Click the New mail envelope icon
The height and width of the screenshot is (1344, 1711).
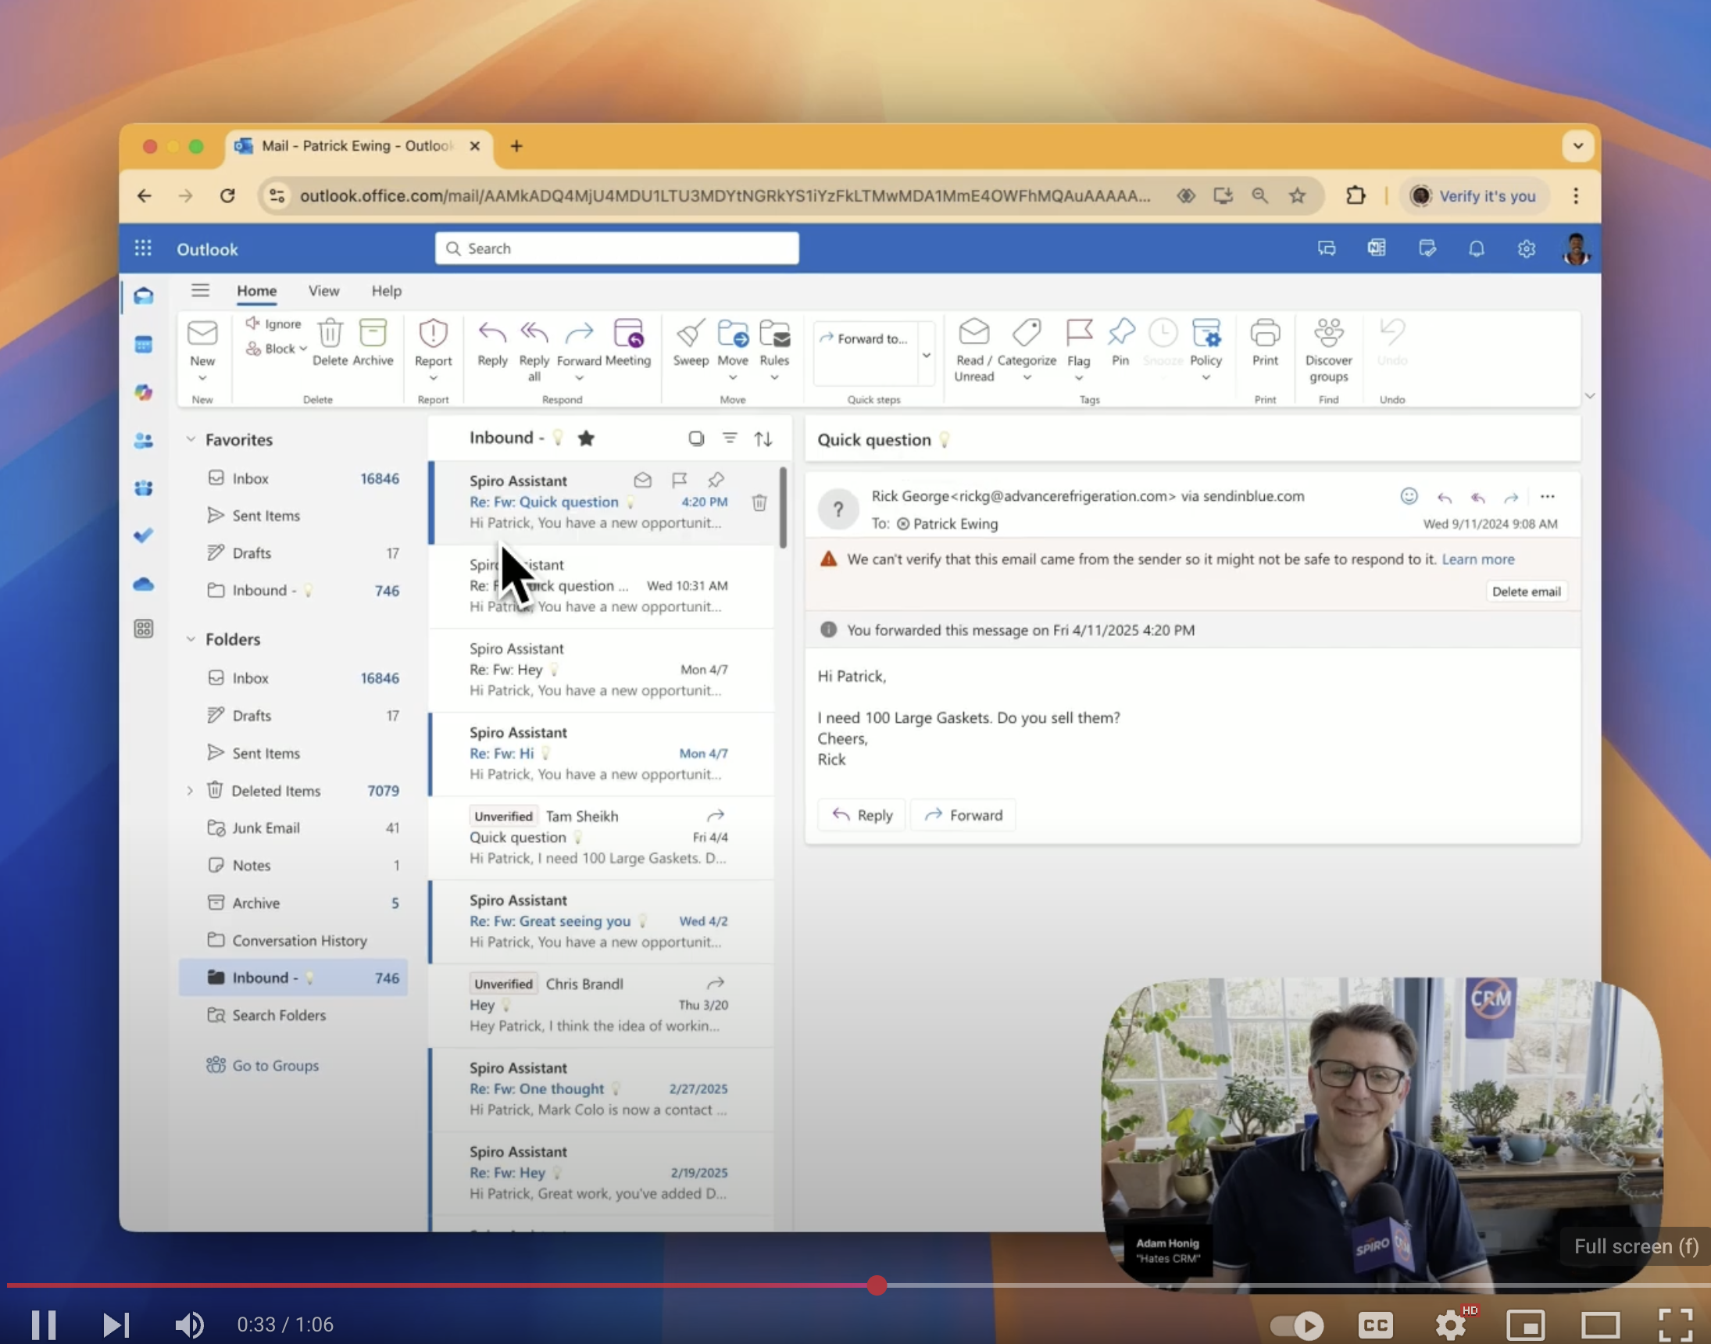point(202,334)
